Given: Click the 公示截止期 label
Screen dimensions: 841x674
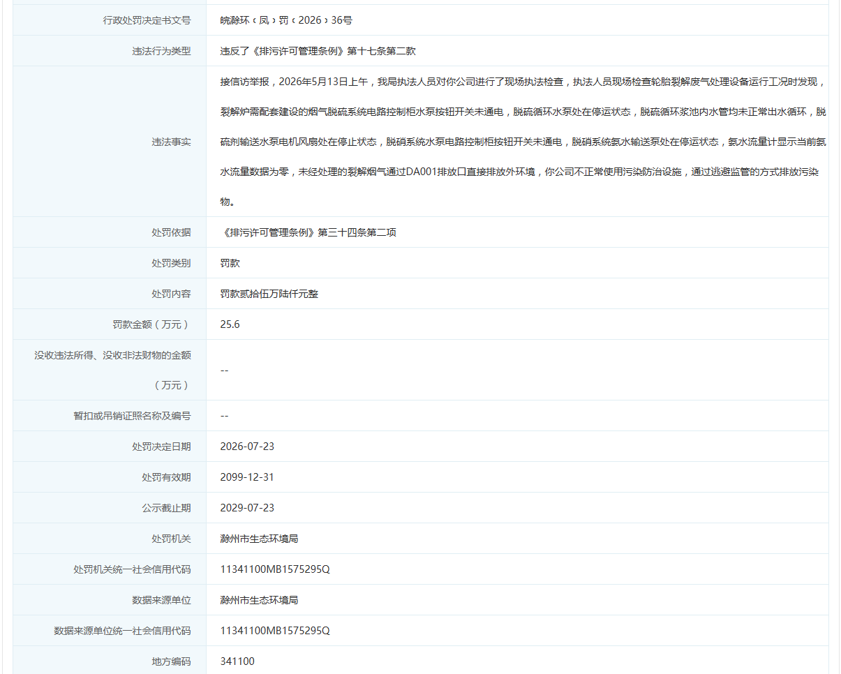Looking at the screenshot, I should [166, 508].
